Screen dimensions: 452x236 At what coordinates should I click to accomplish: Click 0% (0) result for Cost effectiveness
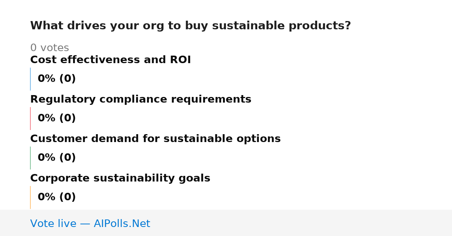pos(56,79)
